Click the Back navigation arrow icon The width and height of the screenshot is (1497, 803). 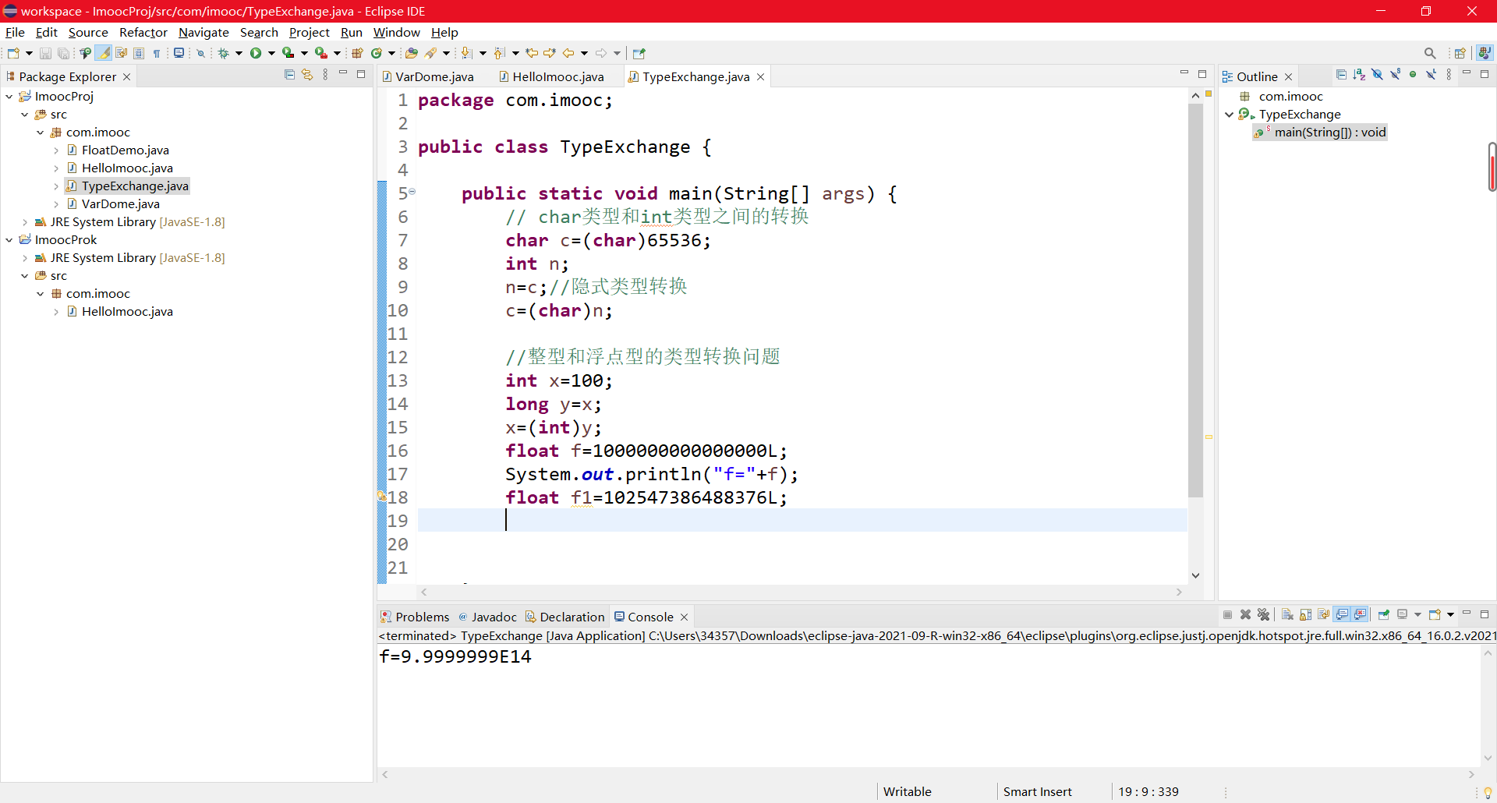568,53
